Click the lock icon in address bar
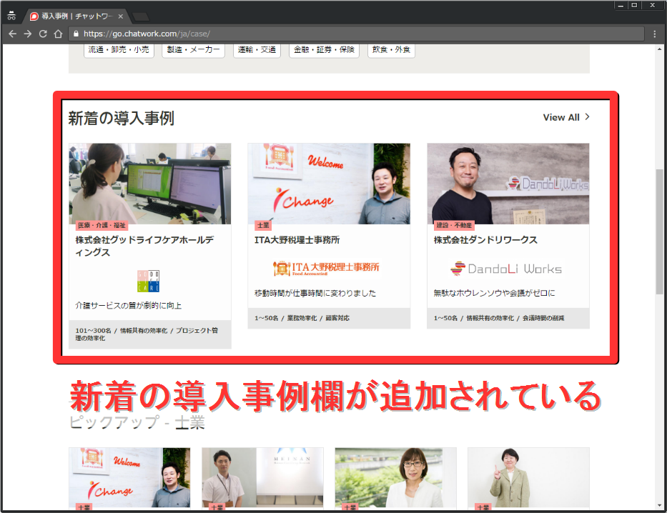The image size is (667, 513). point(76,34)
